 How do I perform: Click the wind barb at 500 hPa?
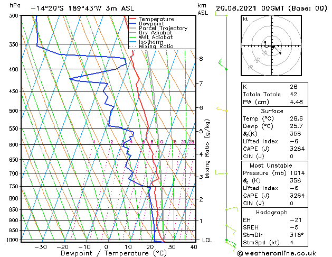[x=222, y=109]
